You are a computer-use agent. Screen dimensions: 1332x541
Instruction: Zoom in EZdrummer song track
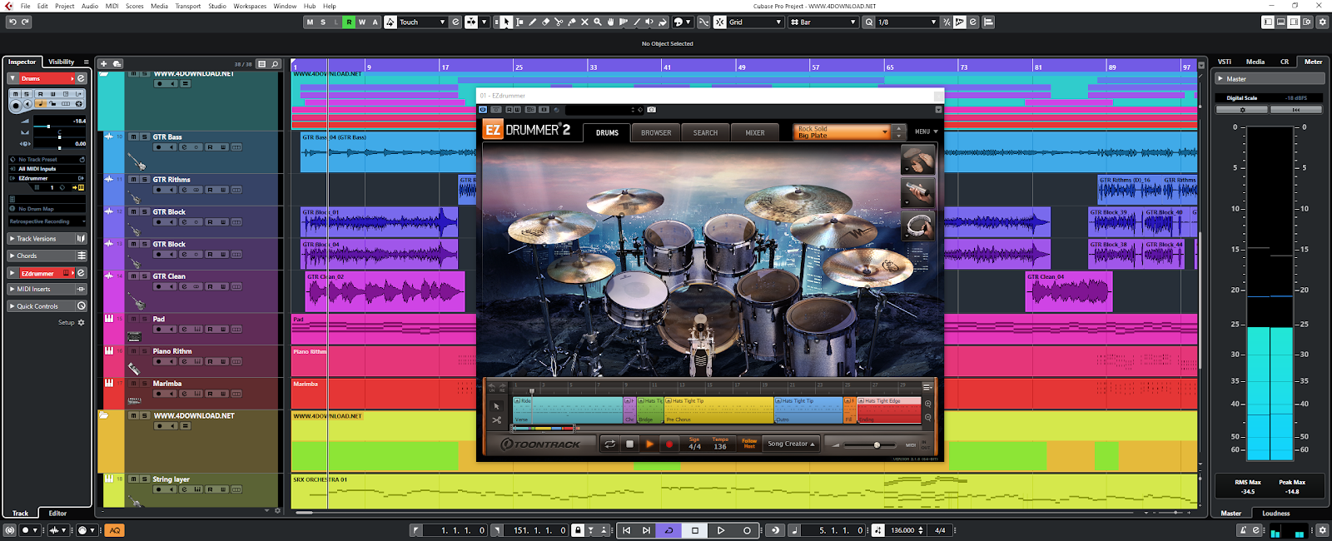[928, 404]
